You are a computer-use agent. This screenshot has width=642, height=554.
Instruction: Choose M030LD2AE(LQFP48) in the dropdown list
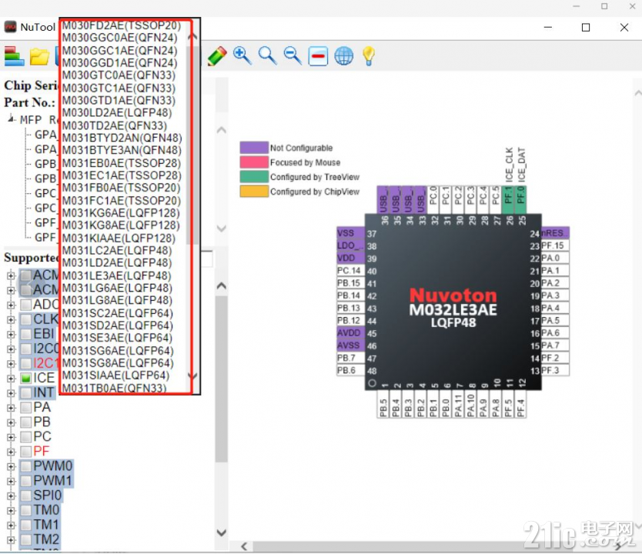pos(117,113)
